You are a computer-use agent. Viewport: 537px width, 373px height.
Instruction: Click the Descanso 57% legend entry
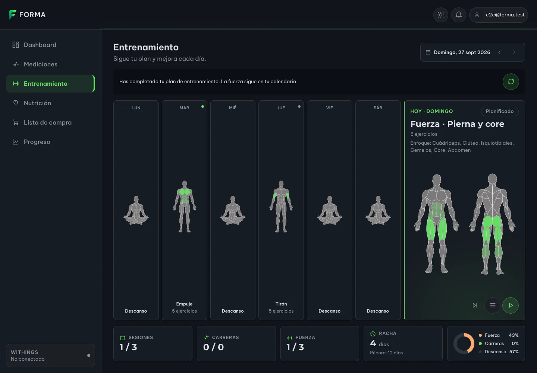click(x=499, y=352)
